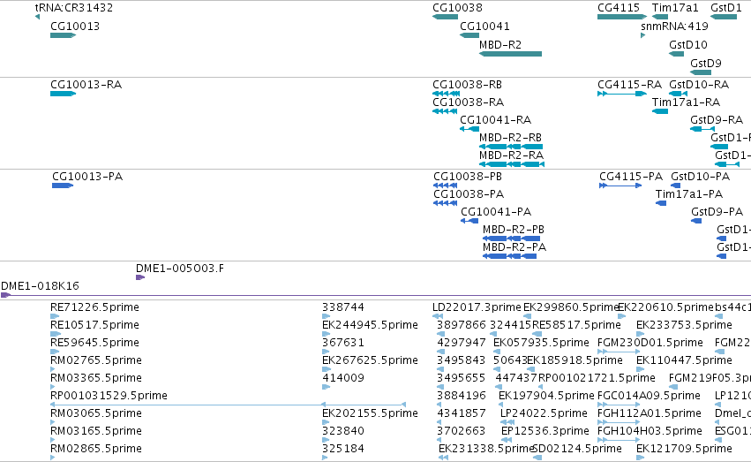
Task: Click EST RM02865.5prime label
Action: pos(96,449)
